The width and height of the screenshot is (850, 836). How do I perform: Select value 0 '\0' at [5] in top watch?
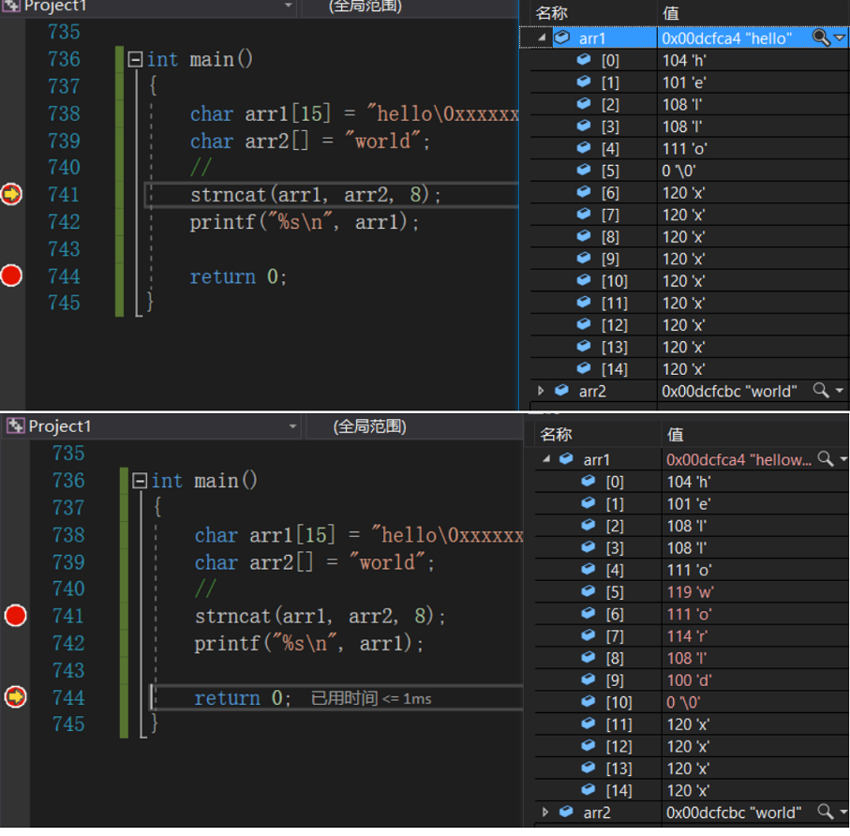tap(679, 171)
